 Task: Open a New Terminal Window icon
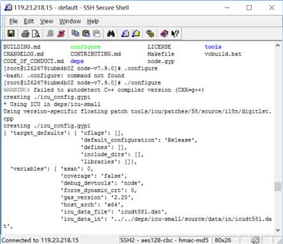(125, 33)
